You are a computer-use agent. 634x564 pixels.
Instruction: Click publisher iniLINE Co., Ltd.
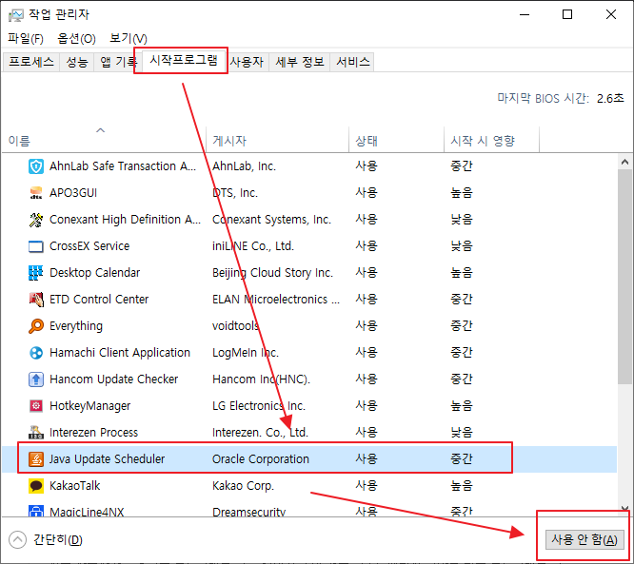(x=253, y=246)
